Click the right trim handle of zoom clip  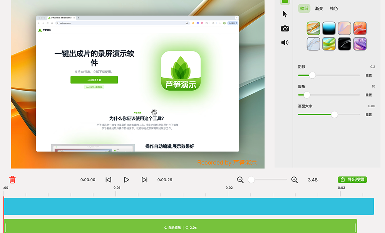pyautogui.click(x=355, y=227)
